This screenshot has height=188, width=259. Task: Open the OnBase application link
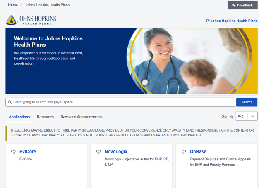pos(198,151)
